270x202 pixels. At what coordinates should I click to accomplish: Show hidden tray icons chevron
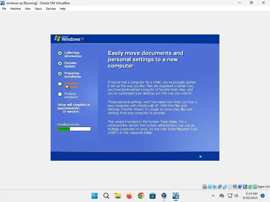tap(213, 196)
